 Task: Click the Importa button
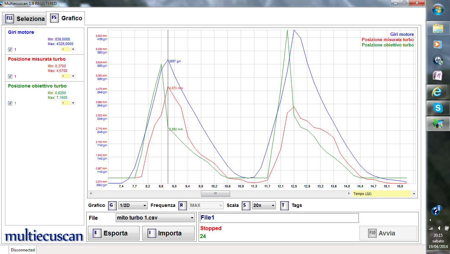(168, 233)
